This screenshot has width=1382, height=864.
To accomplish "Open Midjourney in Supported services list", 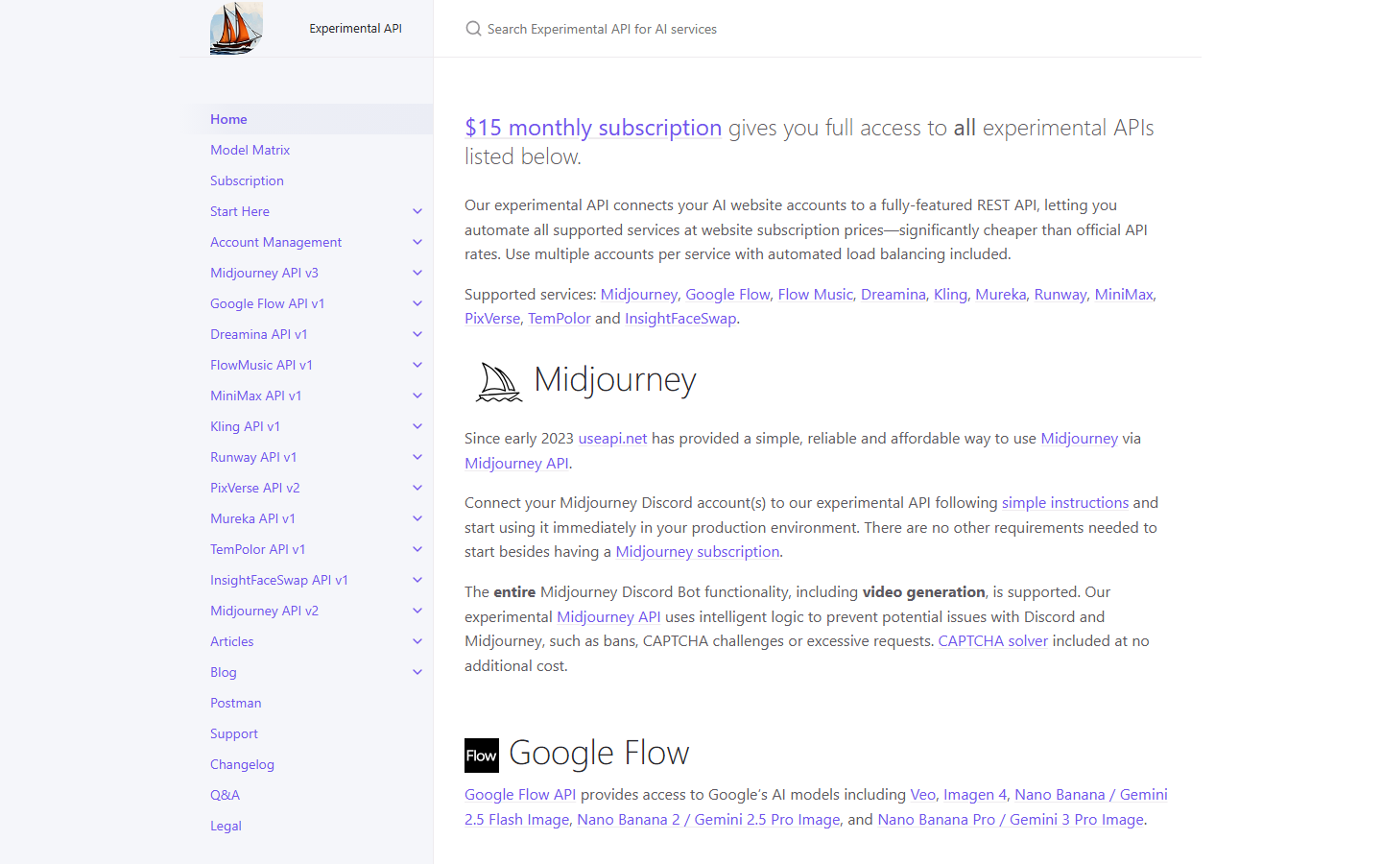I will (639, 295).
